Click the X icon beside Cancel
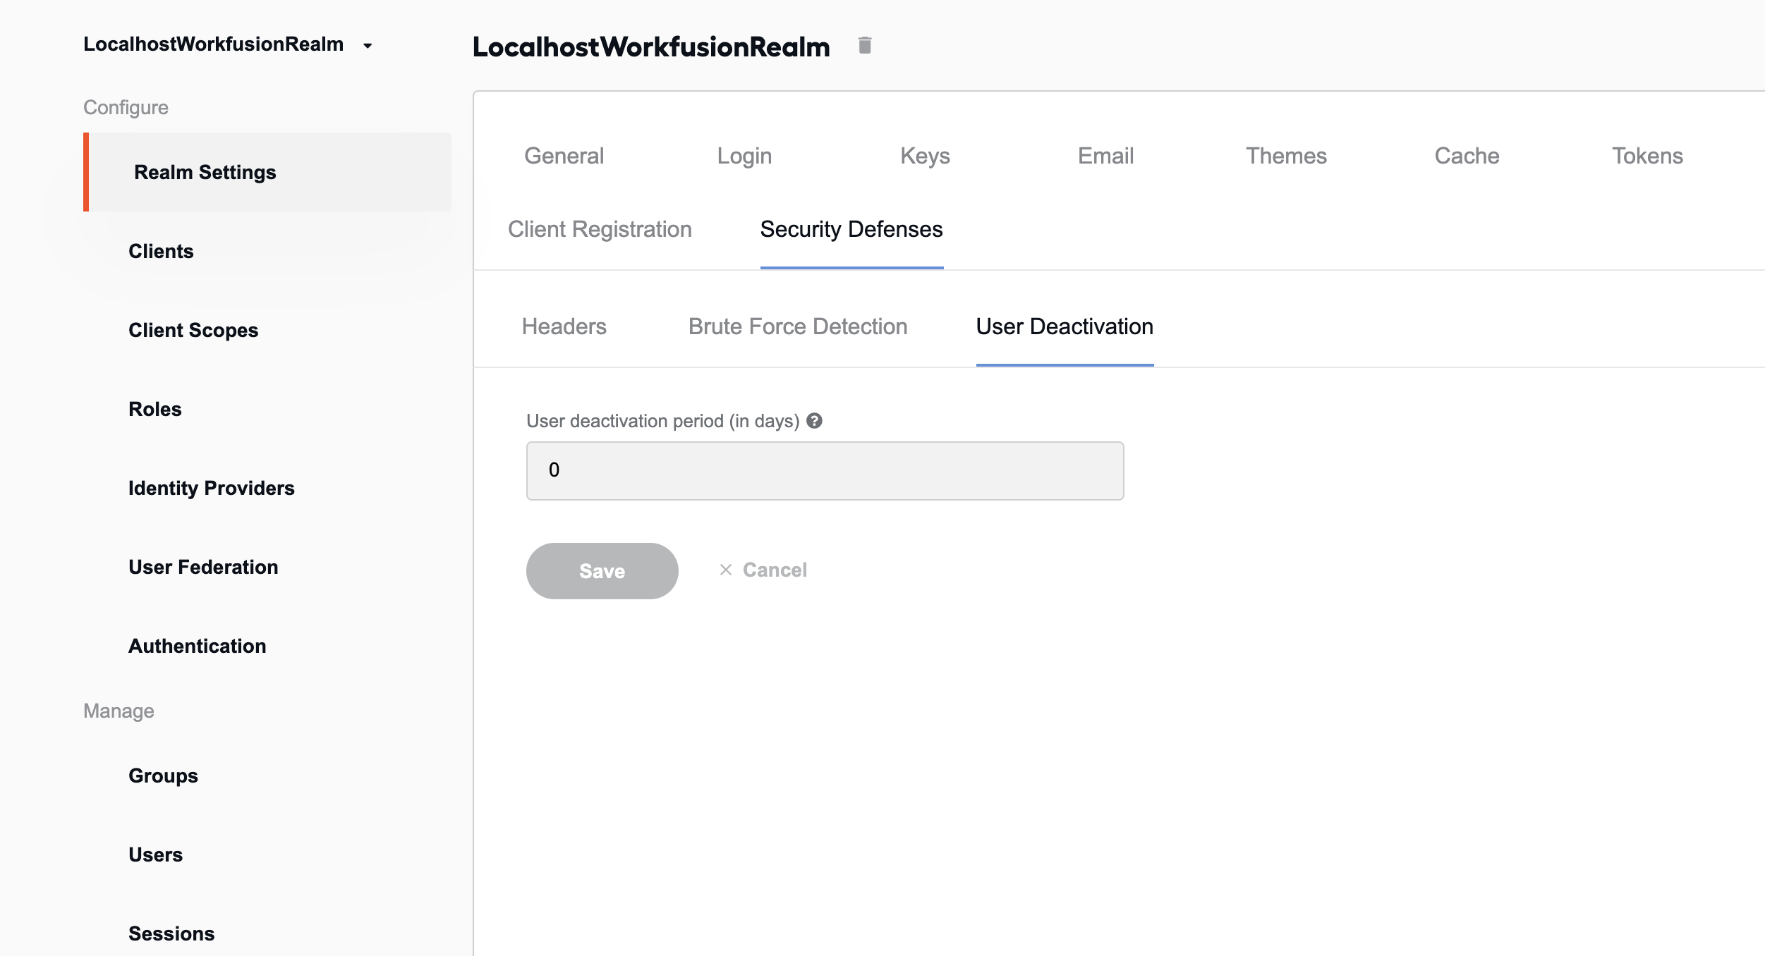 coord(726,570)
